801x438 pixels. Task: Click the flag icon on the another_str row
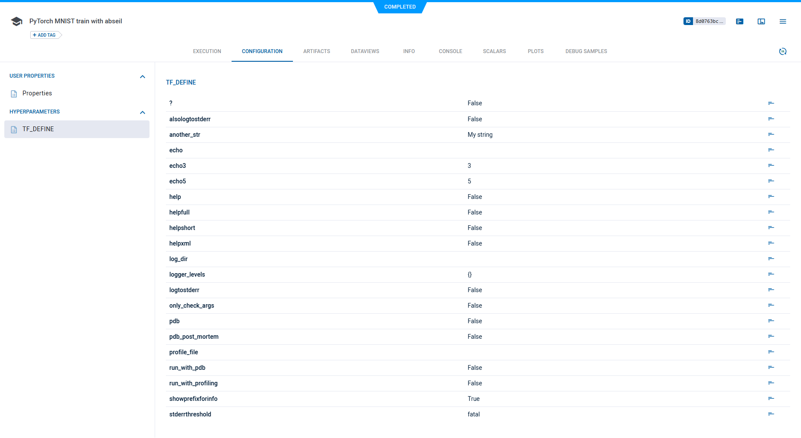pyautogui.click(x=771, y=134)
